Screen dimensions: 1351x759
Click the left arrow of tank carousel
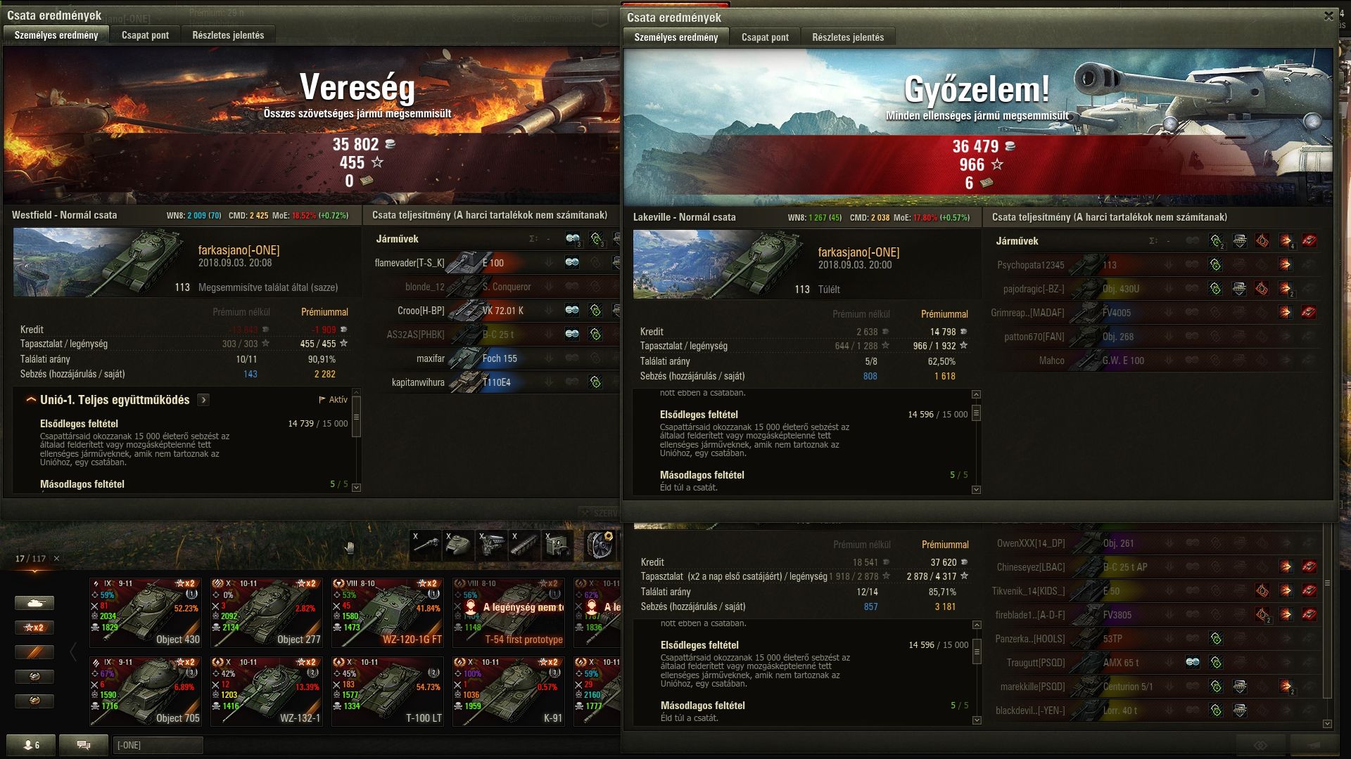pyautogui.click(x=73, y=652)
